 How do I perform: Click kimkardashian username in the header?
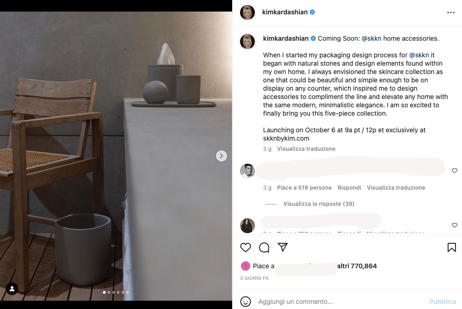coord(285,12)
